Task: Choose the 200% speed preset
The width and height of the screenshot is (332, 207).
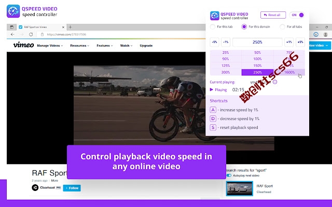Action: pos(226,72)
